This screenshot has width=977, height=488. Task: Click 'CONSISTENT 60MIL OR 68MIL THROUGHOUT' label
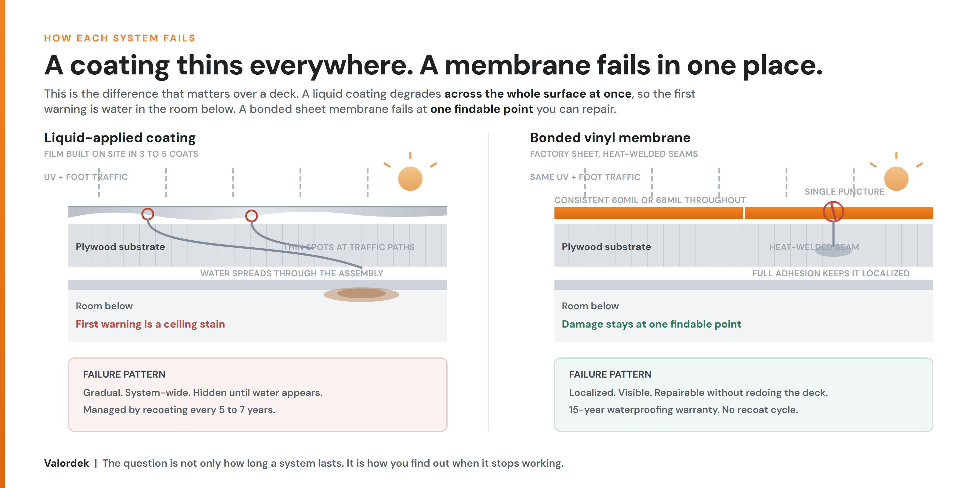click(x=650, y=200)
